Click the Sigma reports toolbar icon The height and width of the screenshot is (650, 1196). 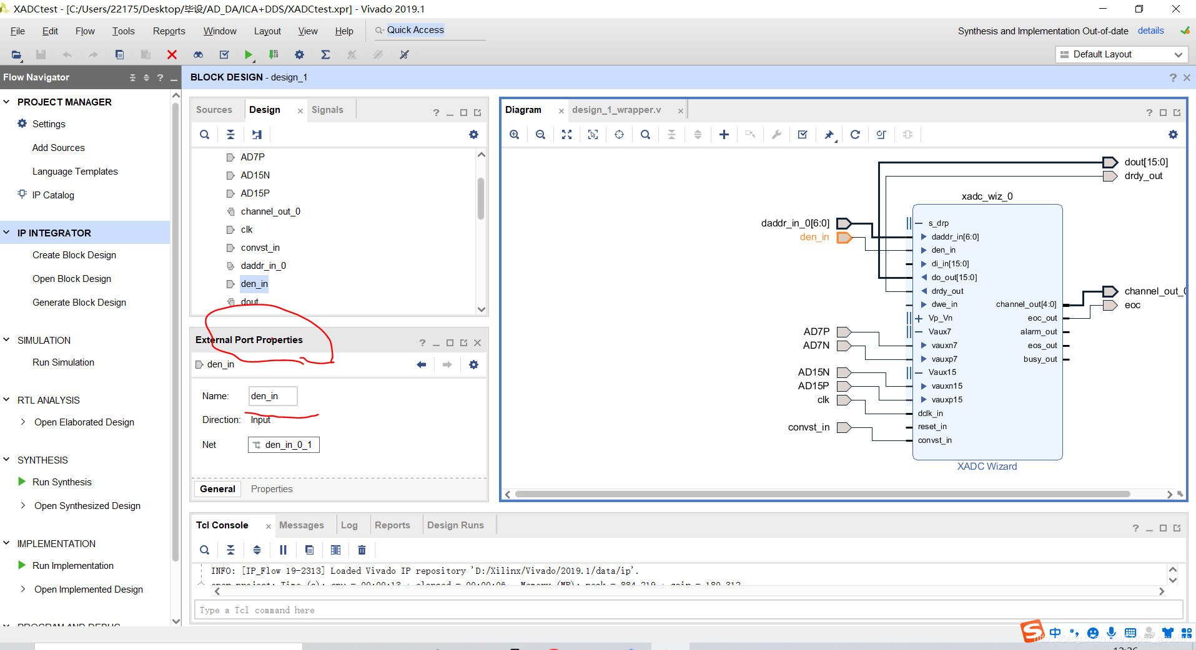point(325,55)
